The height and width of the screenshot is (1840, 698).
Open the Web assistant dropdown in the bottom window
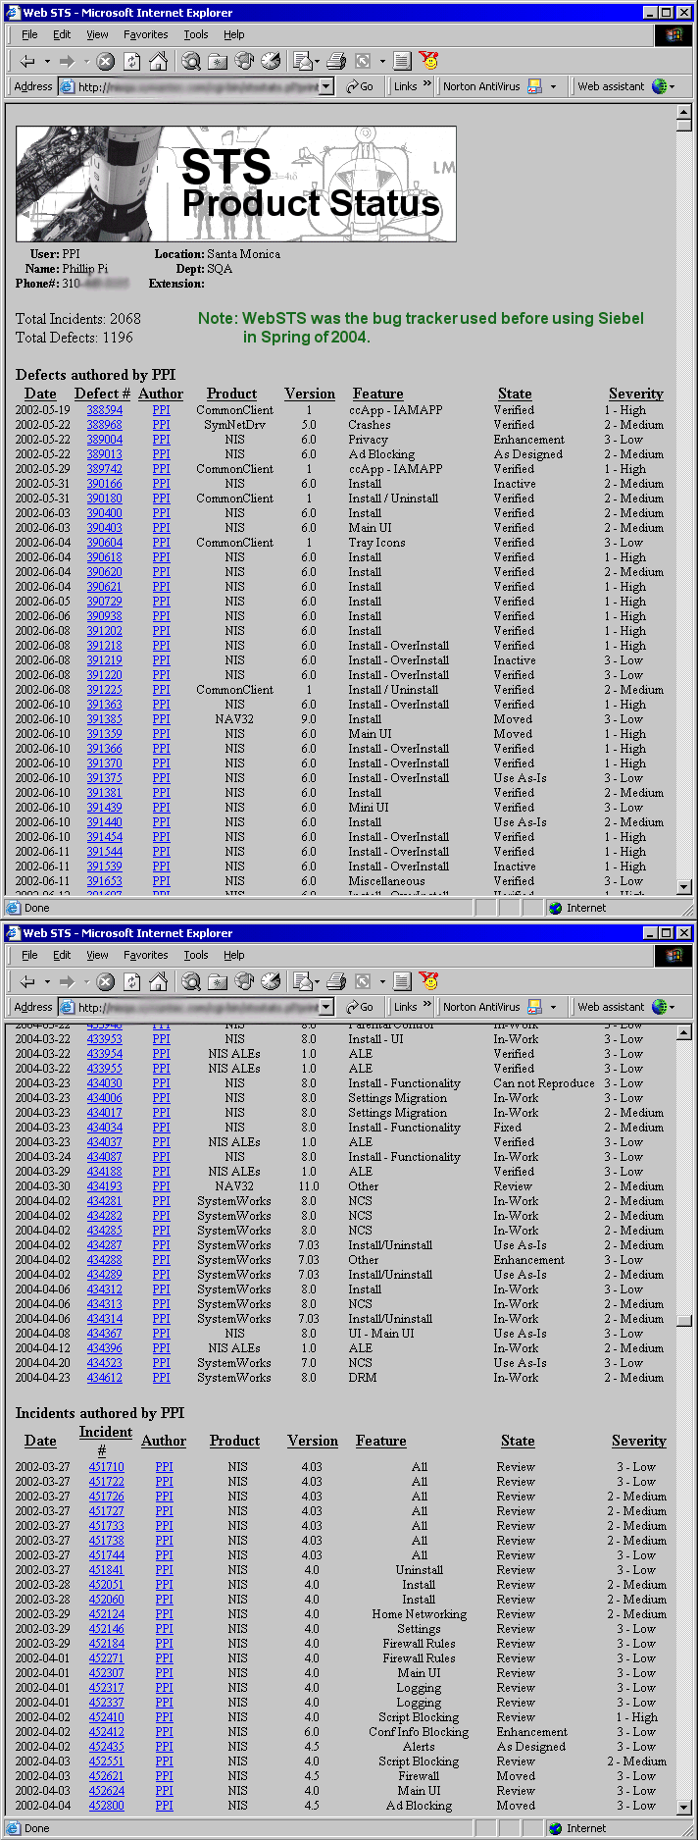tap(672, 1007)
